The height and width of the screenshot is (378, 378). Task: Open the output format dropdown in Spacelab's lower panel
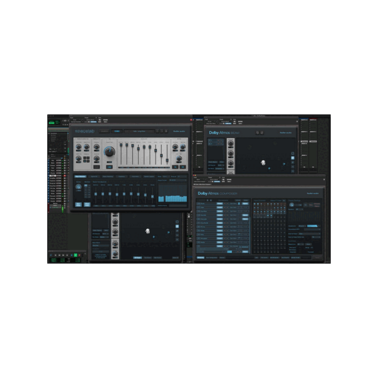click(x=178, y=180)
